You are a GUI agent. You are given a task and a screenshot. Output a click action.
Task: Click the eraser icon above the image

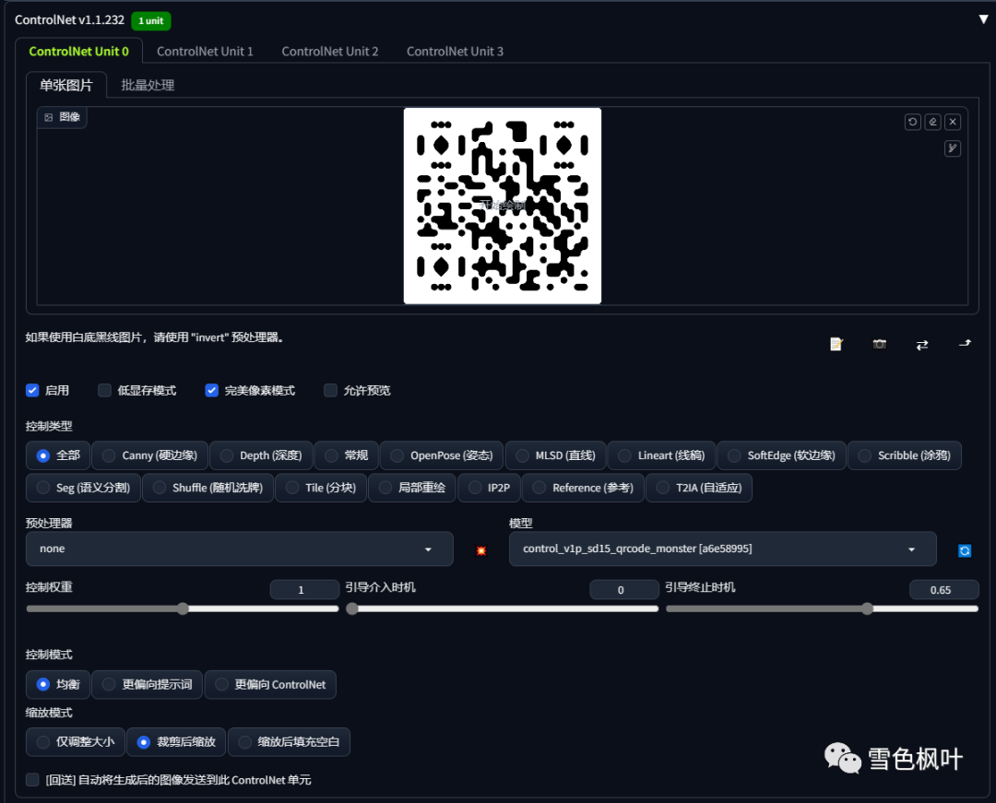click(x=932, y=122)
